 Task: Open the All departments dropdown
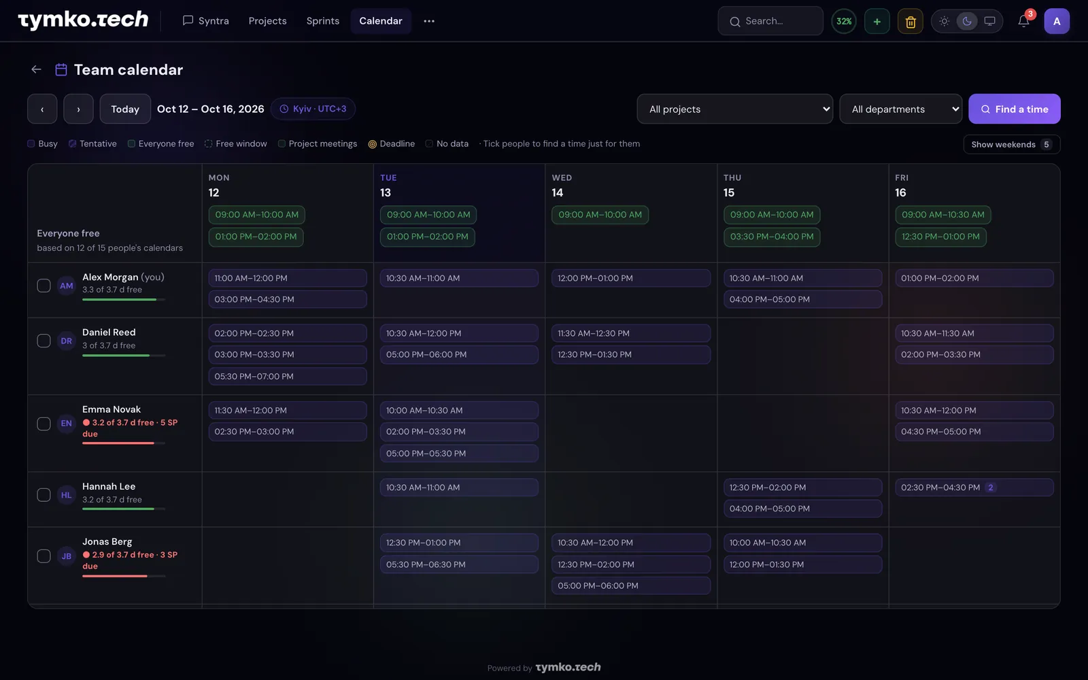pyautogui.click(x=900, y=109)
